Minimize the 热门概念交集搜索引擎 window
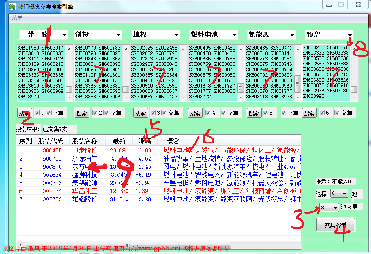This screenshot has width=371, height=254. 329,5
